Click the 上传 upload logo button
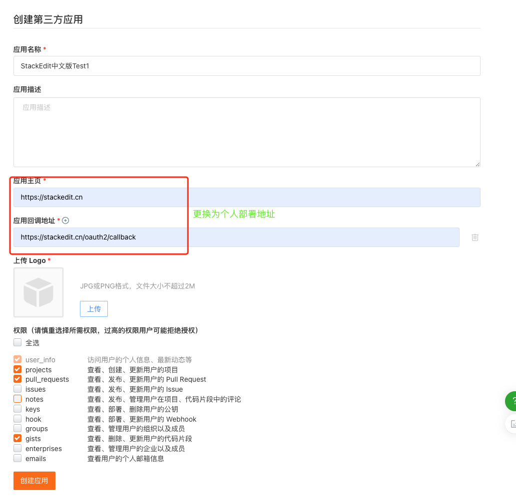 coord(94,309)
